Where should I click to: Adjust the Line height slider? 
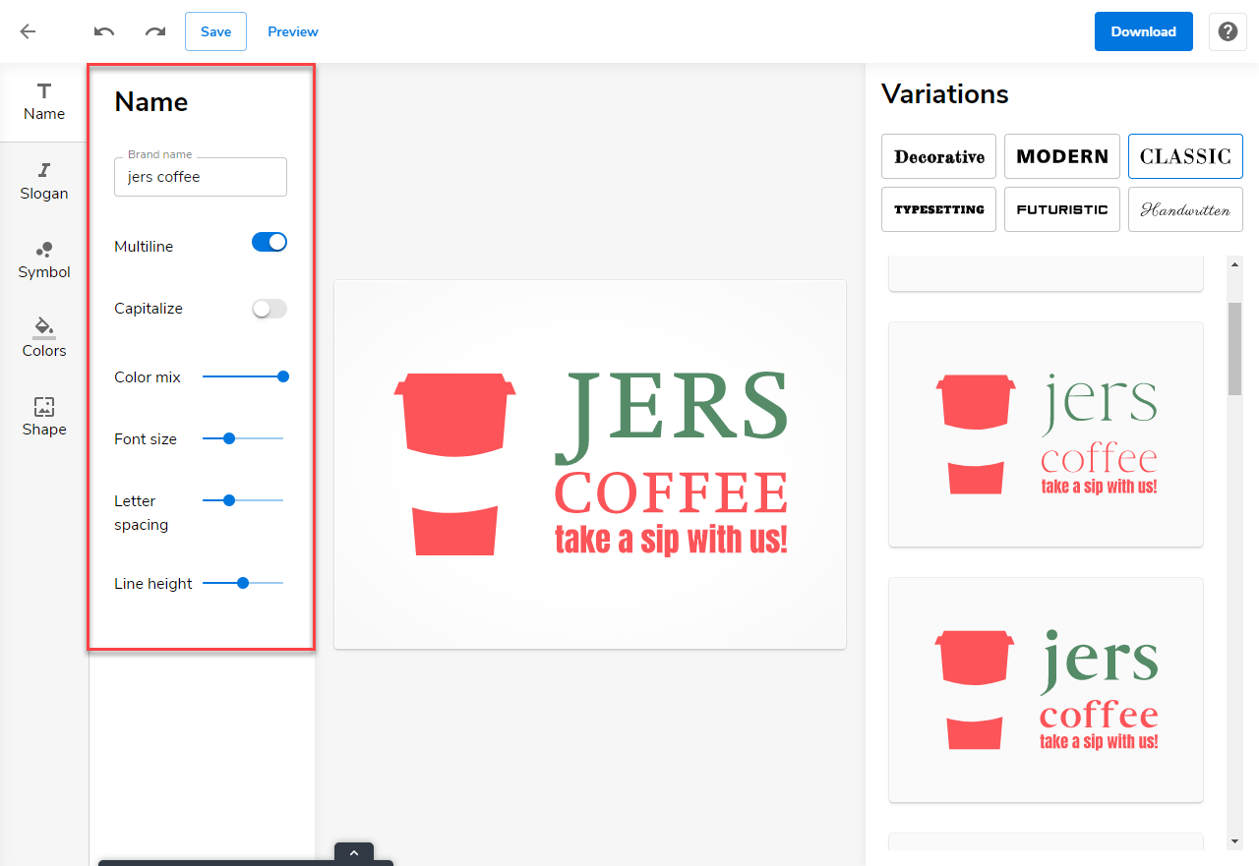tap(244, 583)
